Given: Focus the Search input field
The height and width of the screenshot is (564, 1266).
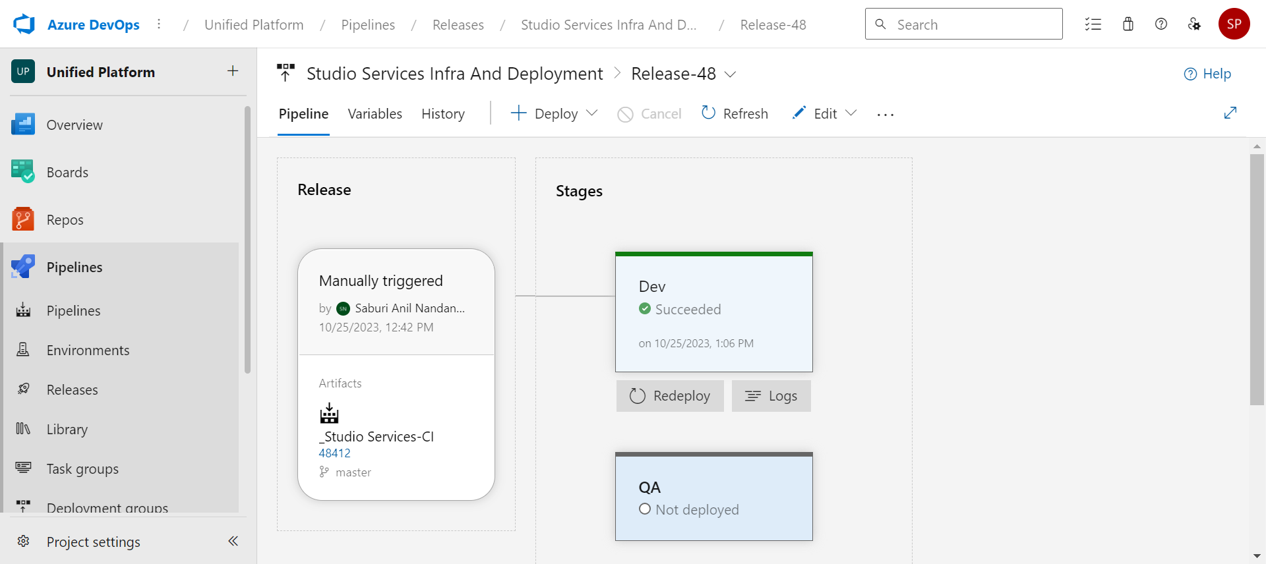Looking at the screenshot, I should (x=964, y=24).
